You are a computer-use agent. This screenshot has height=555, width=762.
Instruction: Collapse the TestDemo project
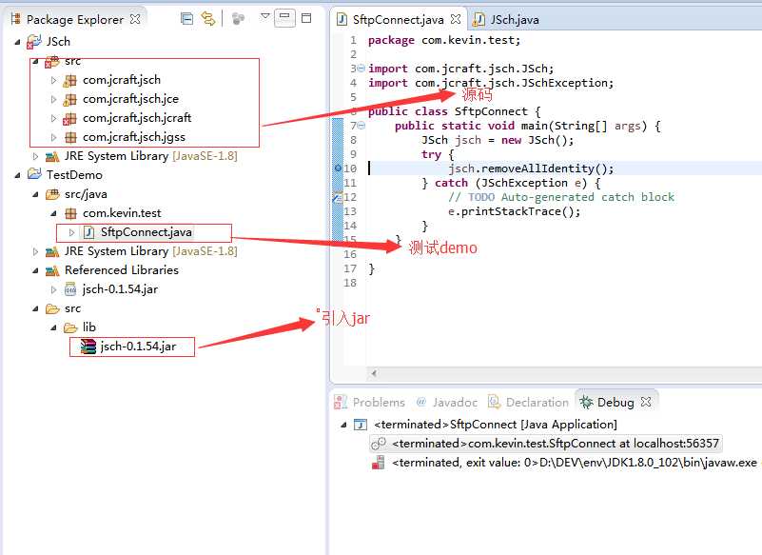click(x=17, y=175)
